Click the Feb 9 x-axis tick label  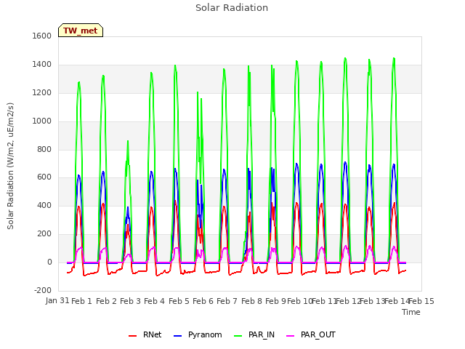click(275, 301)
